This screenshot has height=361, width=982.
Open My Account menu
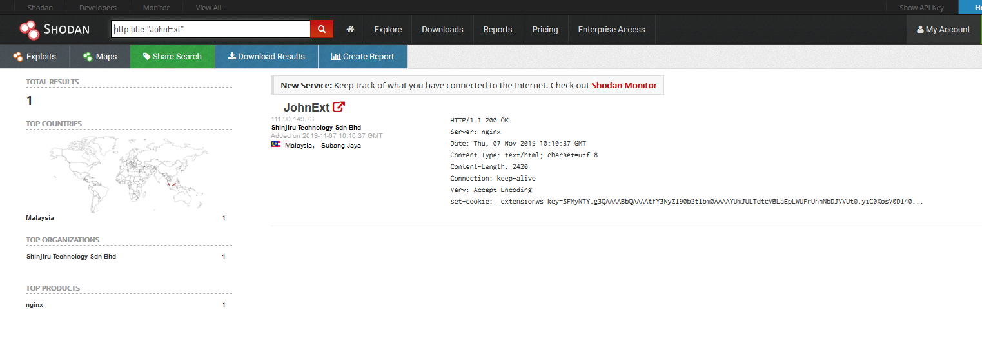tap(943, 30)
